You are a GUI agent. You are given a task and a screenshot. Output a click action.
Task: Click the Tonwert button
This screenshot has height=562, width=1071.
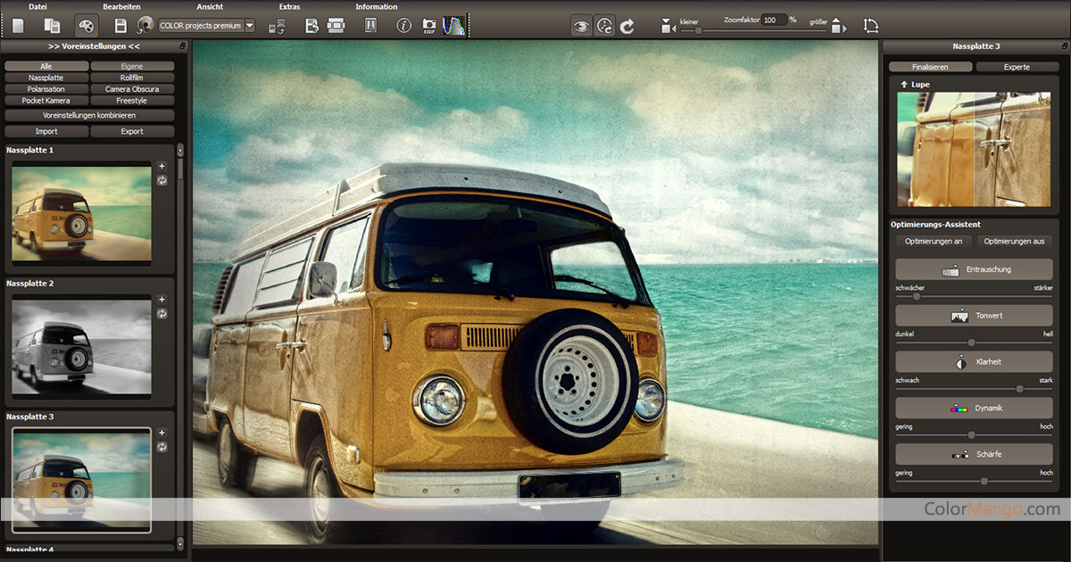click(x=975, y=315)
